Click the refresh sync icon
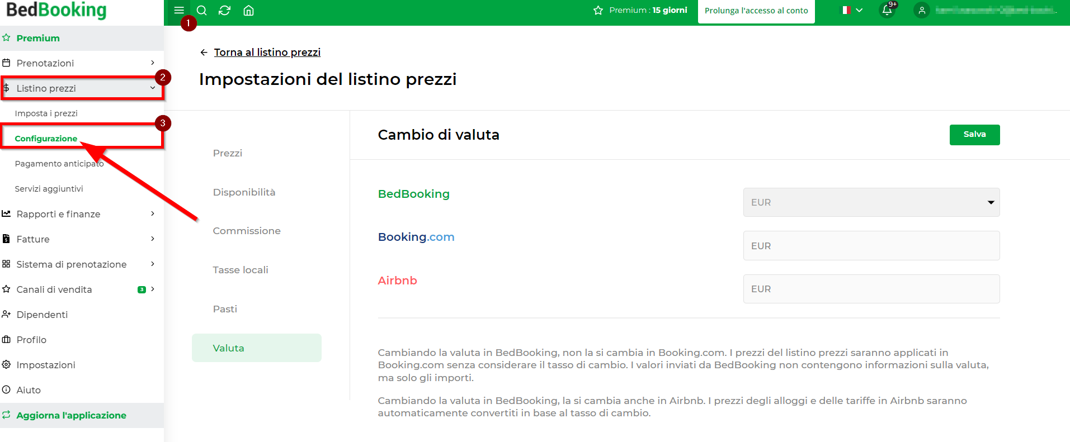The width and height of the screenshot is (1070, 442). point(225,11)
